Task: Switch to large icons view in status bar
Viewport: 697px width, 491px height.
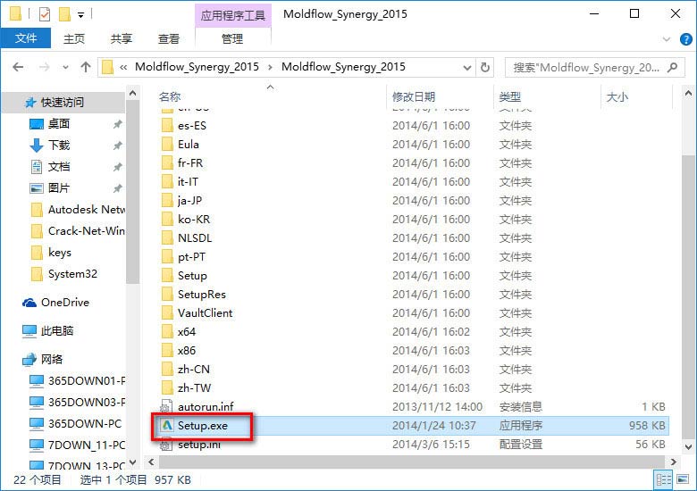Action: coord(683,480)
